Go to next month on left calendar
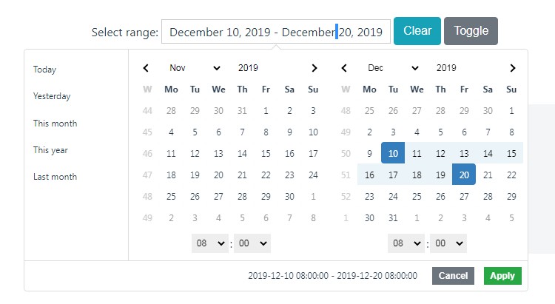The height and width of the screenshot is (304, 555). click(x=314, y=68)
